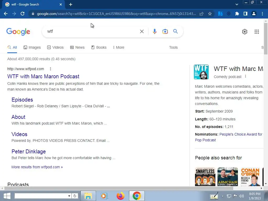Screen dimensions: 268x201
Task: Open the Armchair Expert podcast thumbnail
Action: (x=228, y=177)
